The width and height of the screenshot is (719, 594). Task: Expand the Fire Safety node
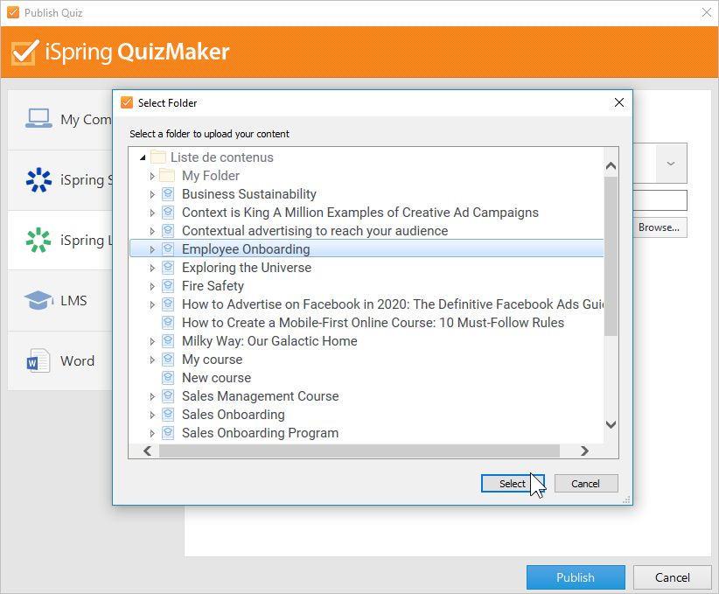[x=152, y=286]
